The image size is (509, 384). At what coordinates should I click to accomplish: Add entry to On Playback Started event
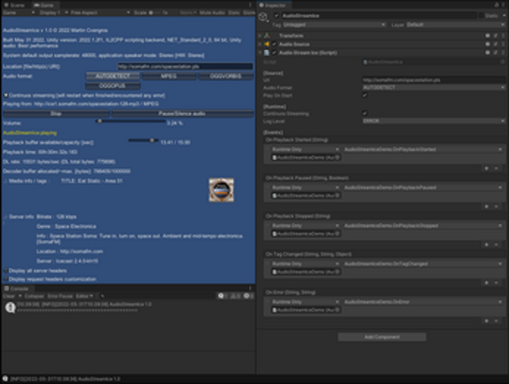[487, 168]
